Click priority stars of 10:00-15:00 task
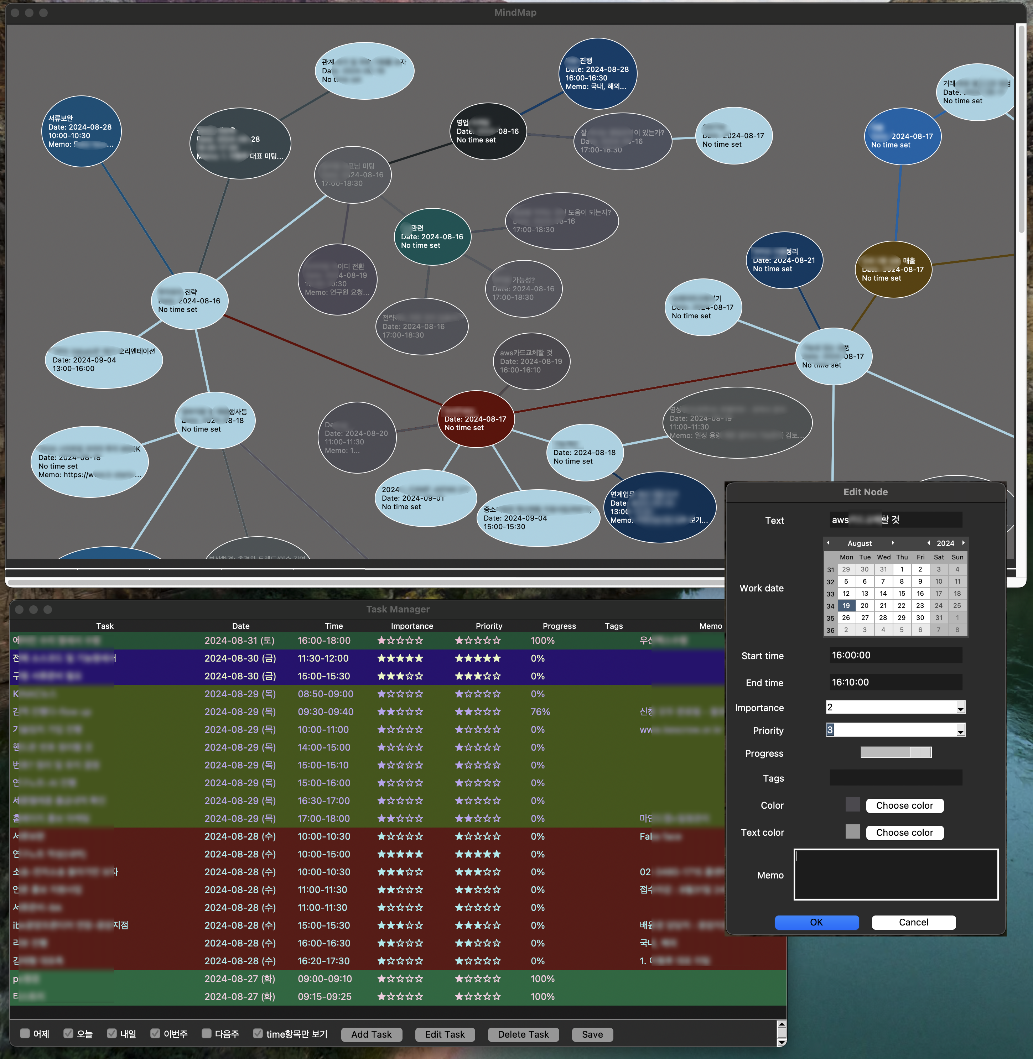Image resolution: width=1033 pixels, height=1059 pixels. 477,854
